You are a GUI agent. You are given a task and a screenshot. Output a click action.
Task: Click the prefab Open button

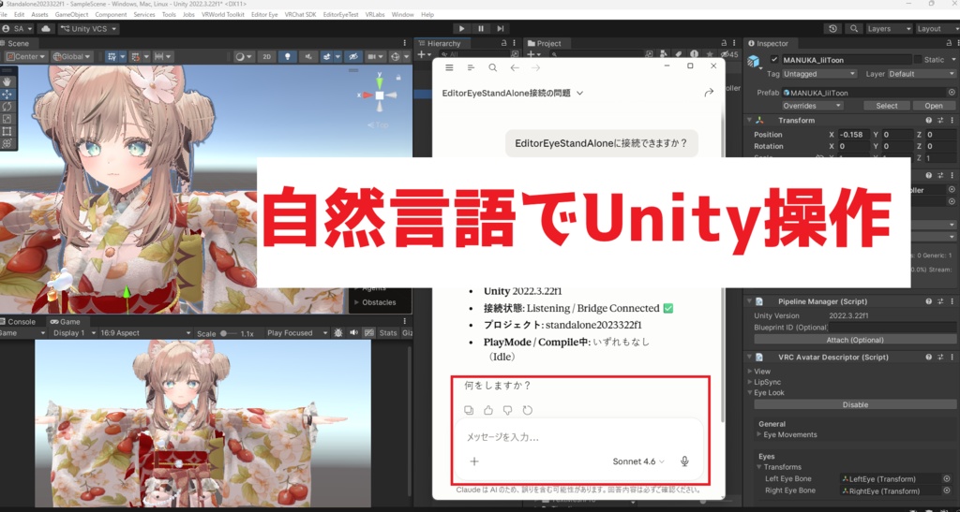934,106
